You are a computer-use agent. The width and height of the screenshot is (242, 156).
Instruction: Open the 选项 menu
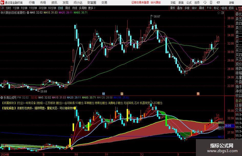point(197,3)
